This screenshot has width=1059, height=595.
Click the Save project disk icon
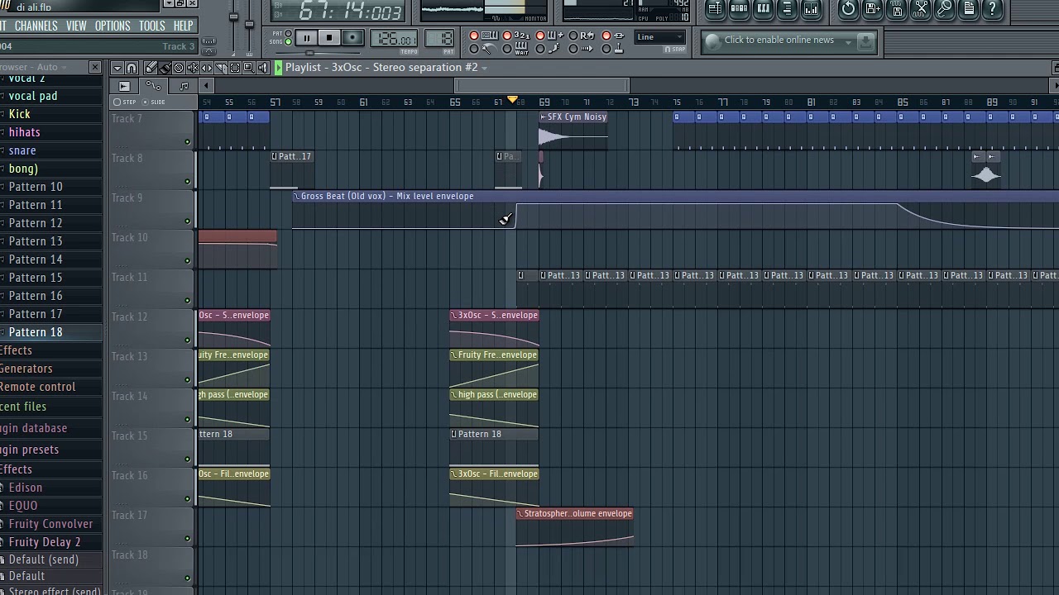pyautogui.click(x=897, y=9)
